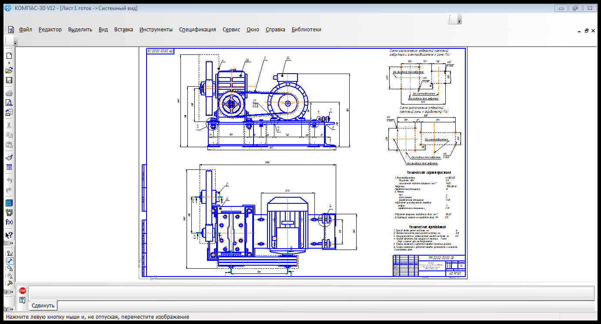The width and height of the screenshot is (601, 324).
Task: Click the command prompt input field
Action: pyautogui.click(x=311, y=293)
